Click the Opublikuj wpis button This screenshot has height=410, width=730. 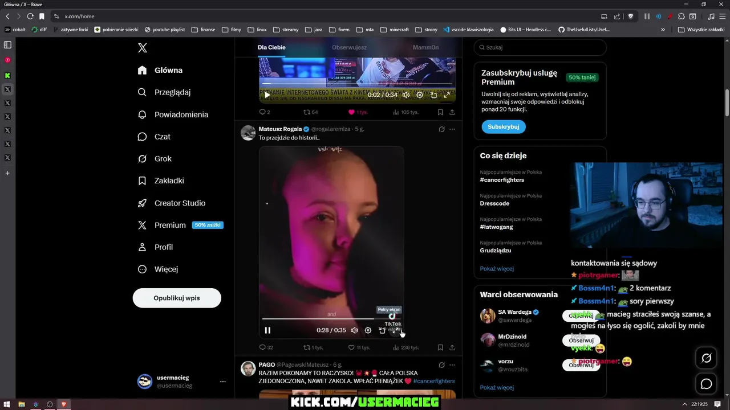pyautogui.click(x=177, y=298)
